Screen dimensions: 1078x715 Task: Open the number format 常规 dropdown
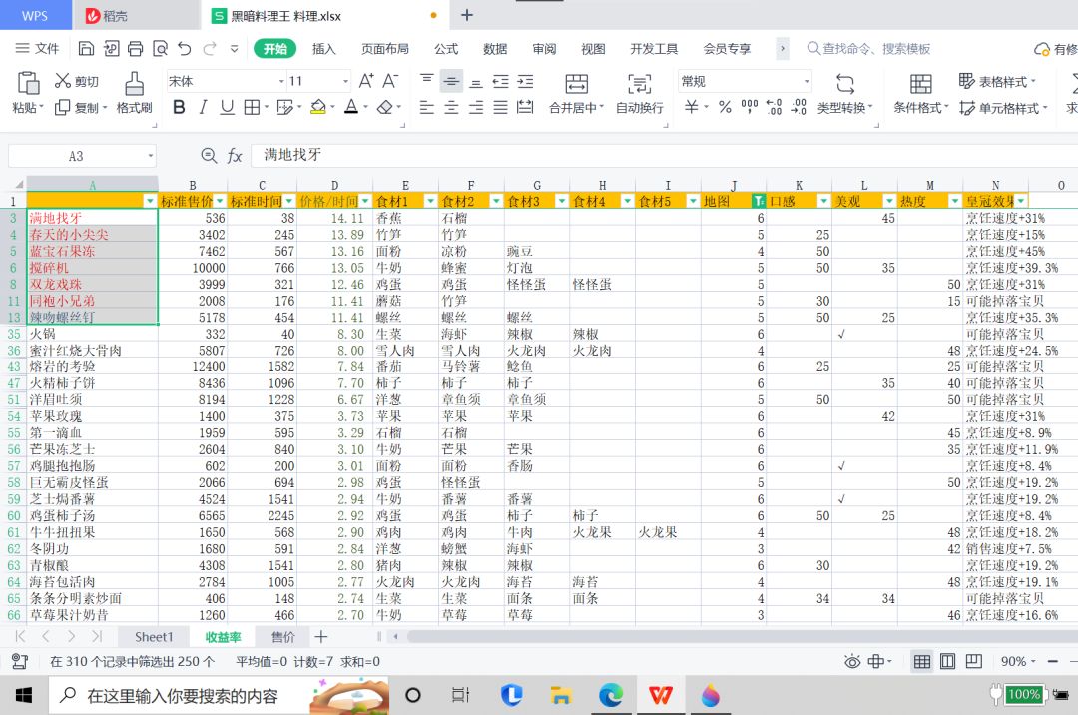[x=807, y=81]
